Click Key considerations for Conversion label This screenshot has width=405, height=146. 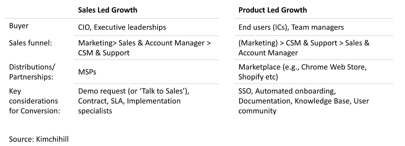coord(35,101)
